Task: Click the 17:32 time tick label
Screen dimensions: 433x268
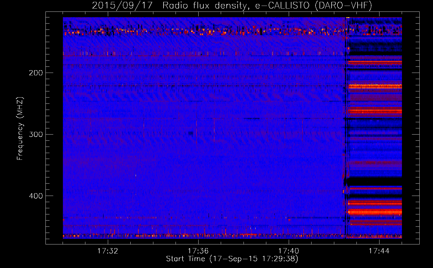Action: 108,251
